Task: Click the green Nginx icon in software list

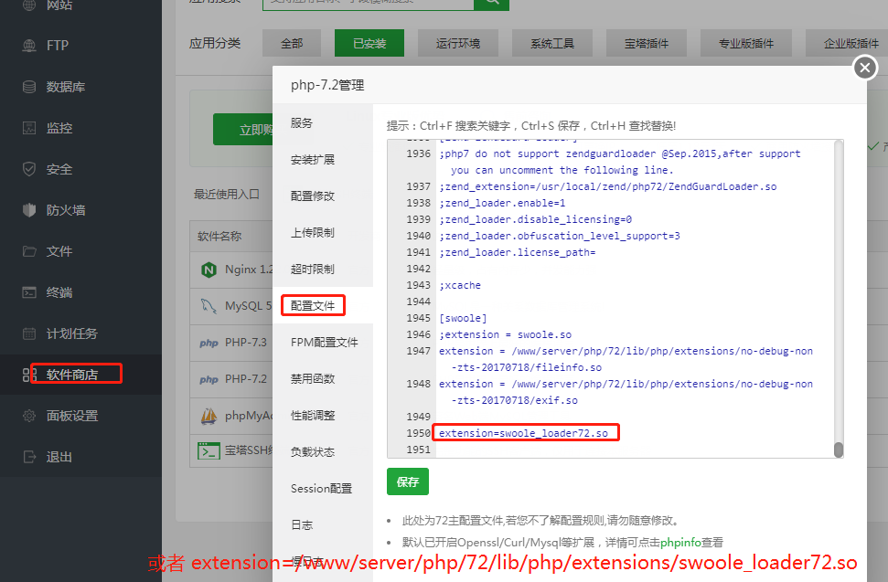Action: tap(209, 270)
